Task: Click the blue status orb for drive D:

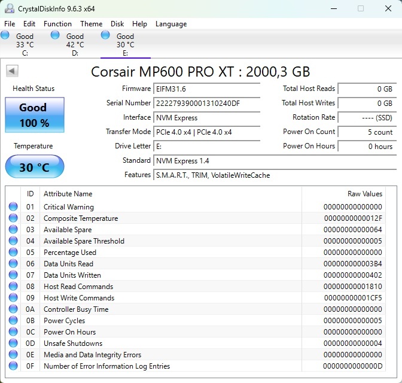Action: (55, 35)
